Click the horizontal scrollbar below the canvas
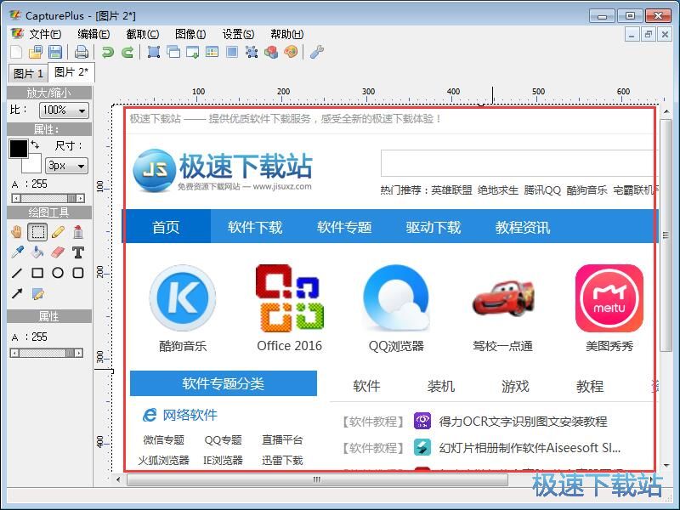This screenshot has height=510, width=680. point(316,479)
